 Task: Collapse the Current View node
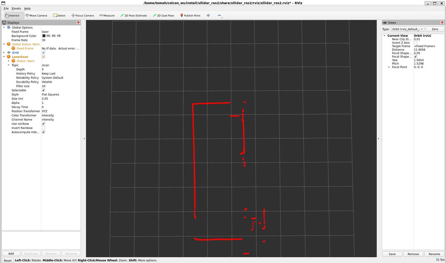385,36
